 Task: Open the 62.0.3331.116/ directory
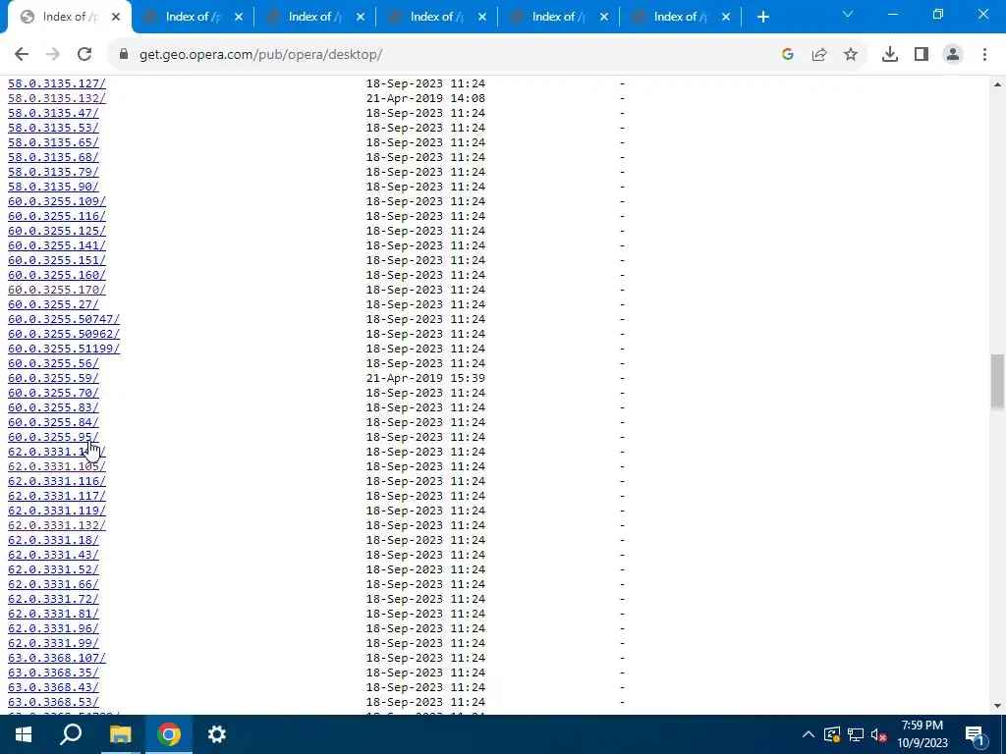point(56,481)
